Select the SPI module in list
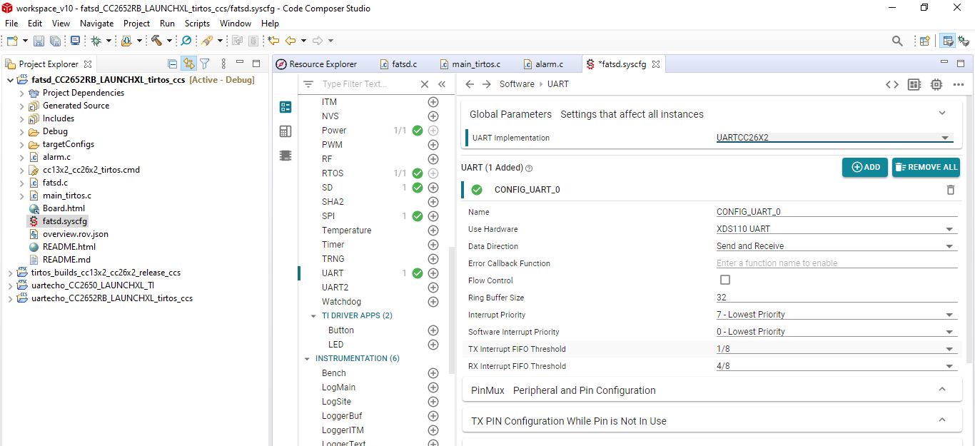The height and width of the screenshot is (446, 975). tap(328, 216)
